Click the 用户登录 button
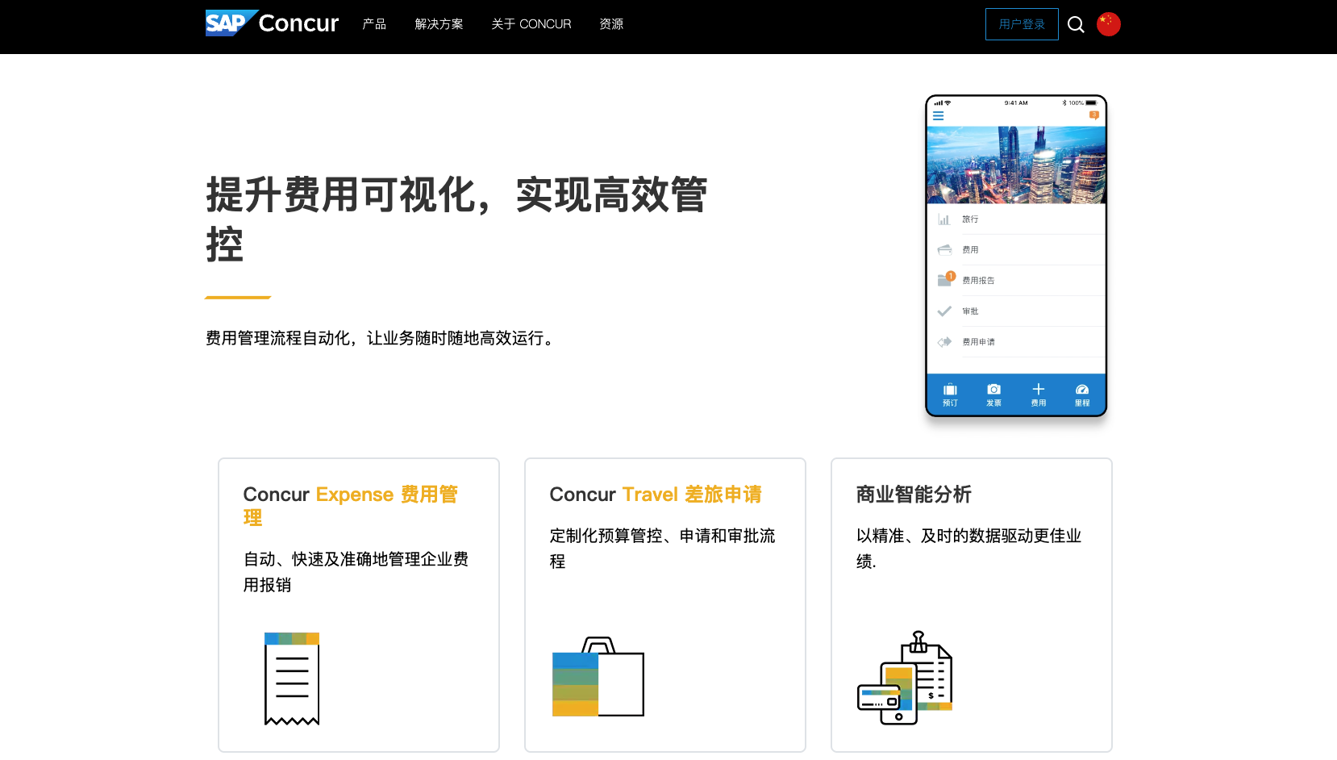This screenshot has height=760, width=1337. click(1022, 24)
